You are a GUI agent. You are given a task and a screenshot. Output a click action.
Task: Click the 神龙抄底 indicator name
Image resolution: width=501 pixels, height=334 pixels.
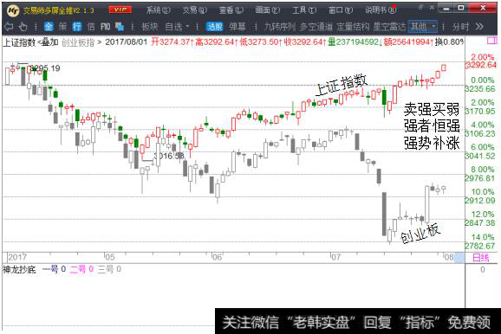click(x=19, y=270)
